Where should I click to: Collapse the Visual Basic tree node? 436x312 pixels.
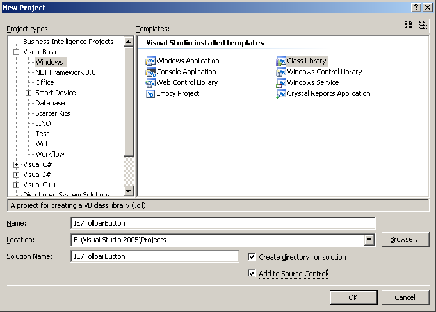17,52
